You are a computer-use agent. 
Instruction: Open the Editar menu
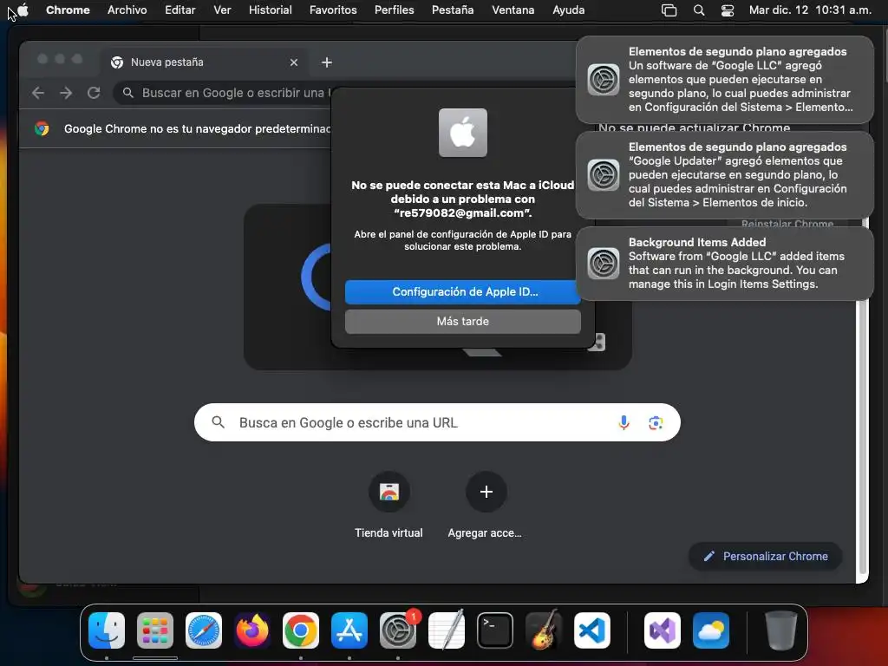coord(180,10)
